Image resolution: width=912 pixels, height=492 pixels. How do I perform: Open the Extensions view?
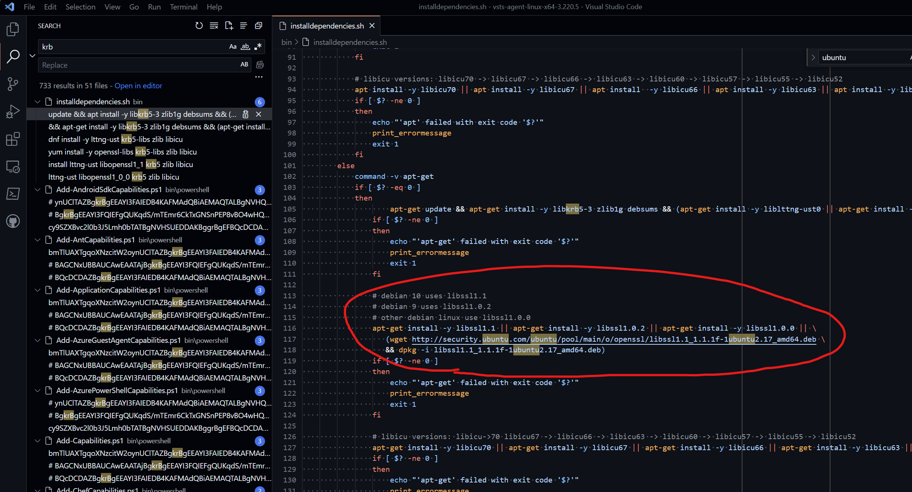click(x=13, y=139)
